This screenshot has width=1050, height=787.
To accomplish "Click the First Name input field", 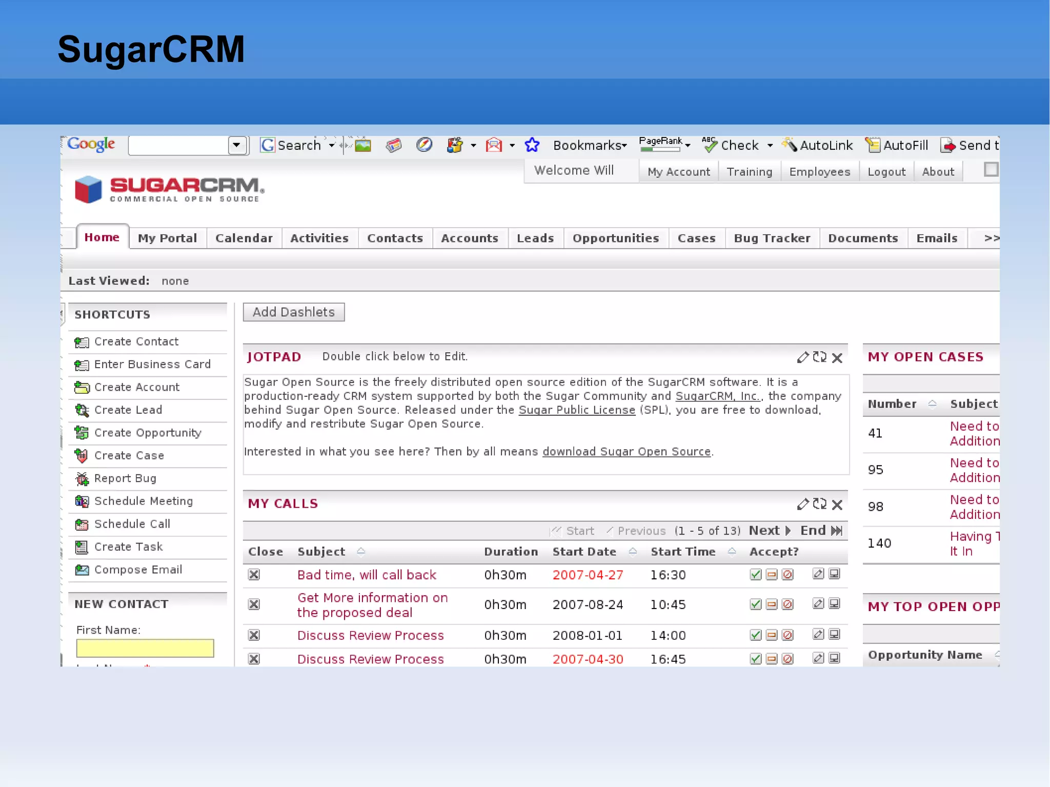I will tap(145, 648).
